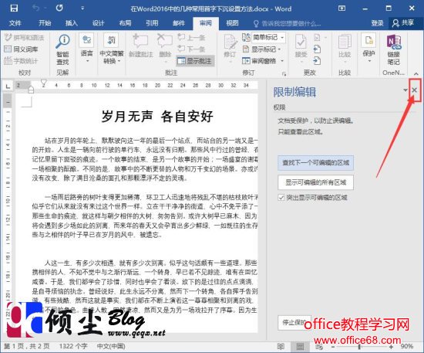Go to the next comment with 下一条
Viewport: 424px width, 353px height.
pos(191,49)
